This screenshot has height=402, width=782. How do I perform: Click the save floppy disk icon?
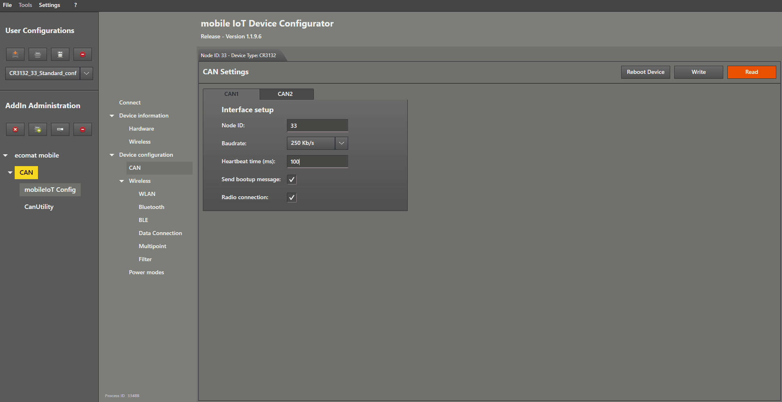pos(60,54)
